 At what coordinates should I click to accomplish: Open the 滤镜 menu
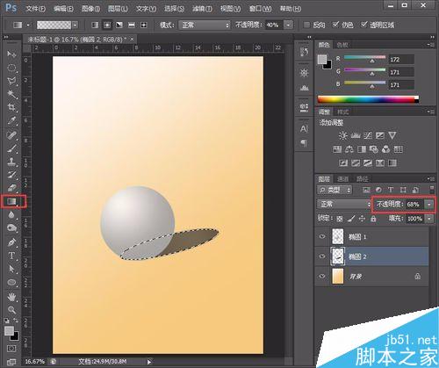coord(202,9)
